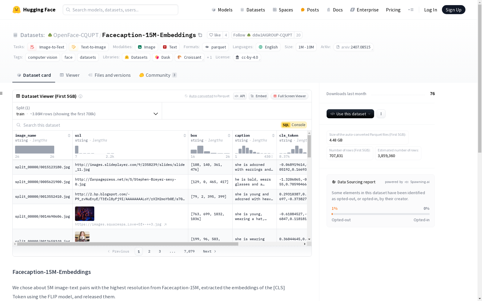Expand the Split train selector
Image resolution: width=482 pixels, height=301 pixels.
tap(87, 111)
